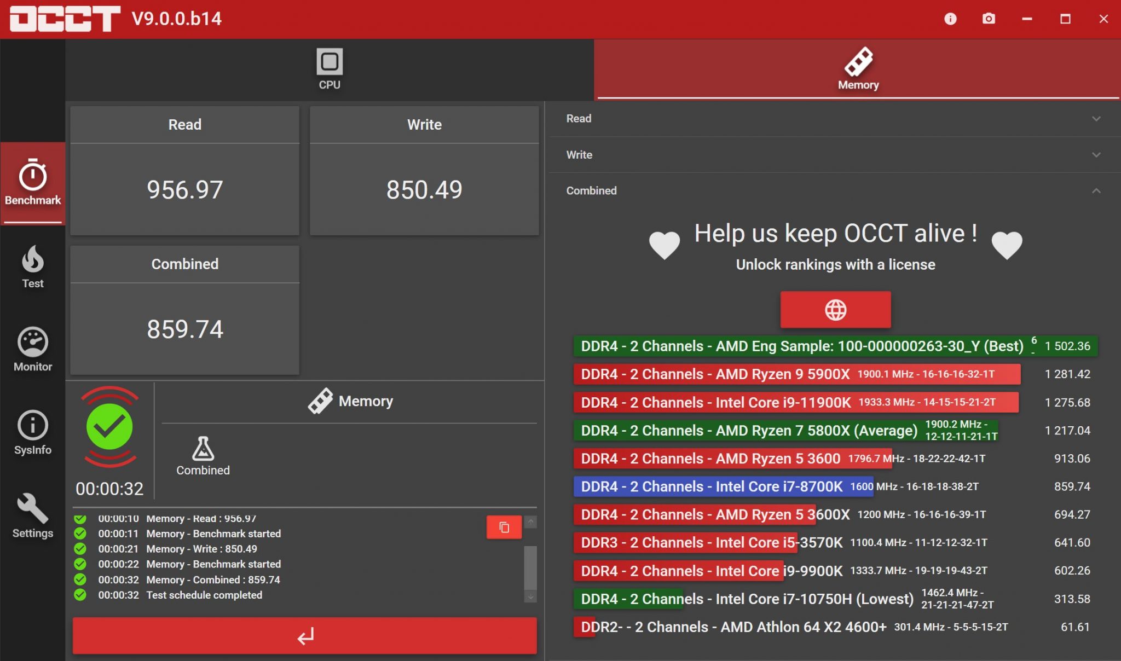Switch to the CPU benchmark tab

(330, 69)
